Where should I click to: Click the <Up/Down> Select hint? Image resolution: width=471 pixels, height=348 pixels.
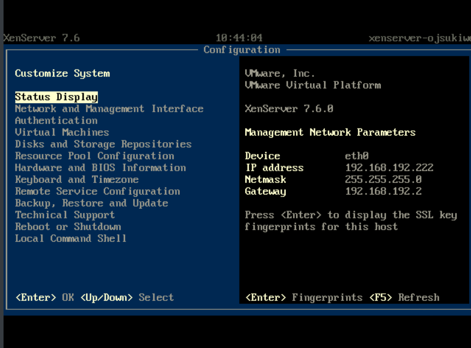point(127,297)
